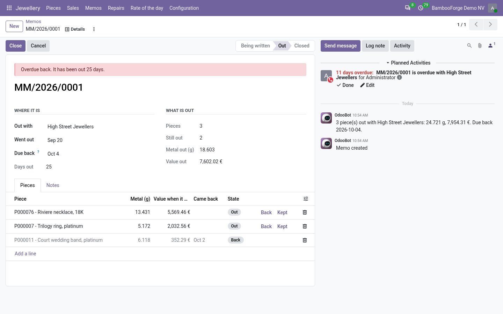Show followers icon

point(491,46)
